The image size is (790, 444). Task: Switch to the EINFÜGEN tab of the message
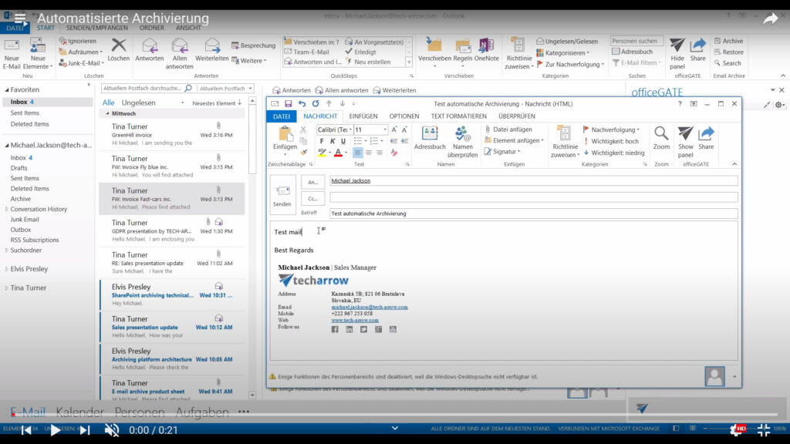(363, 116)
